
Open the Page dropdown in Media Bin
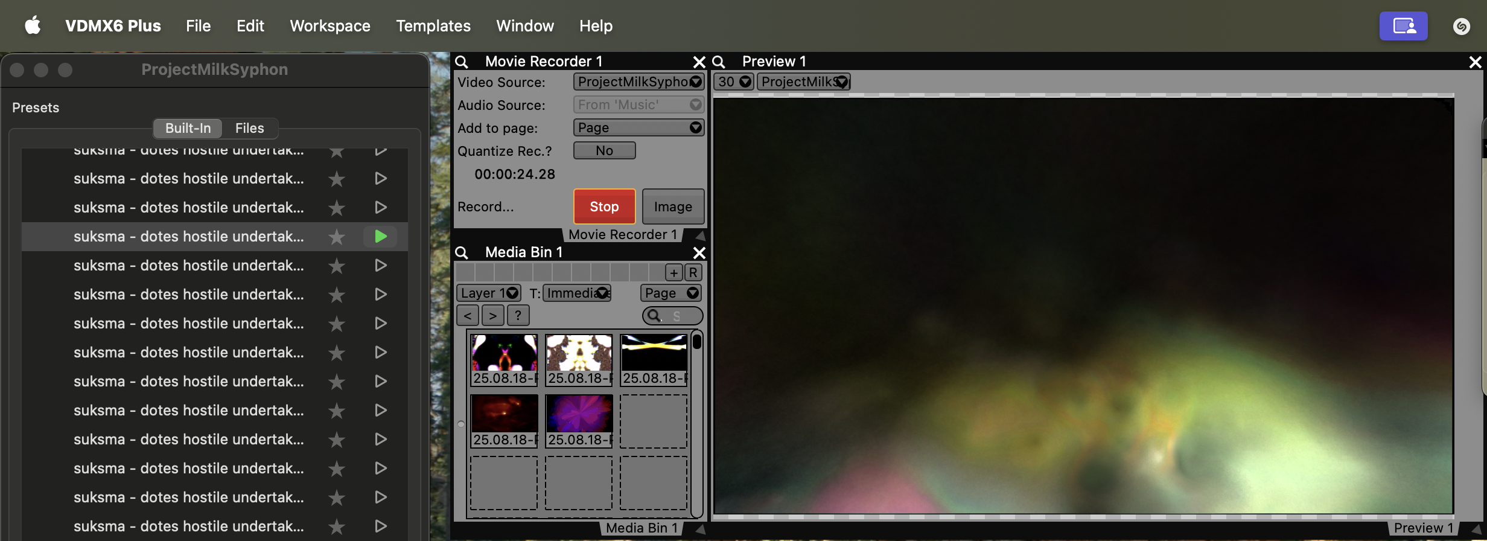pos(671,293)
